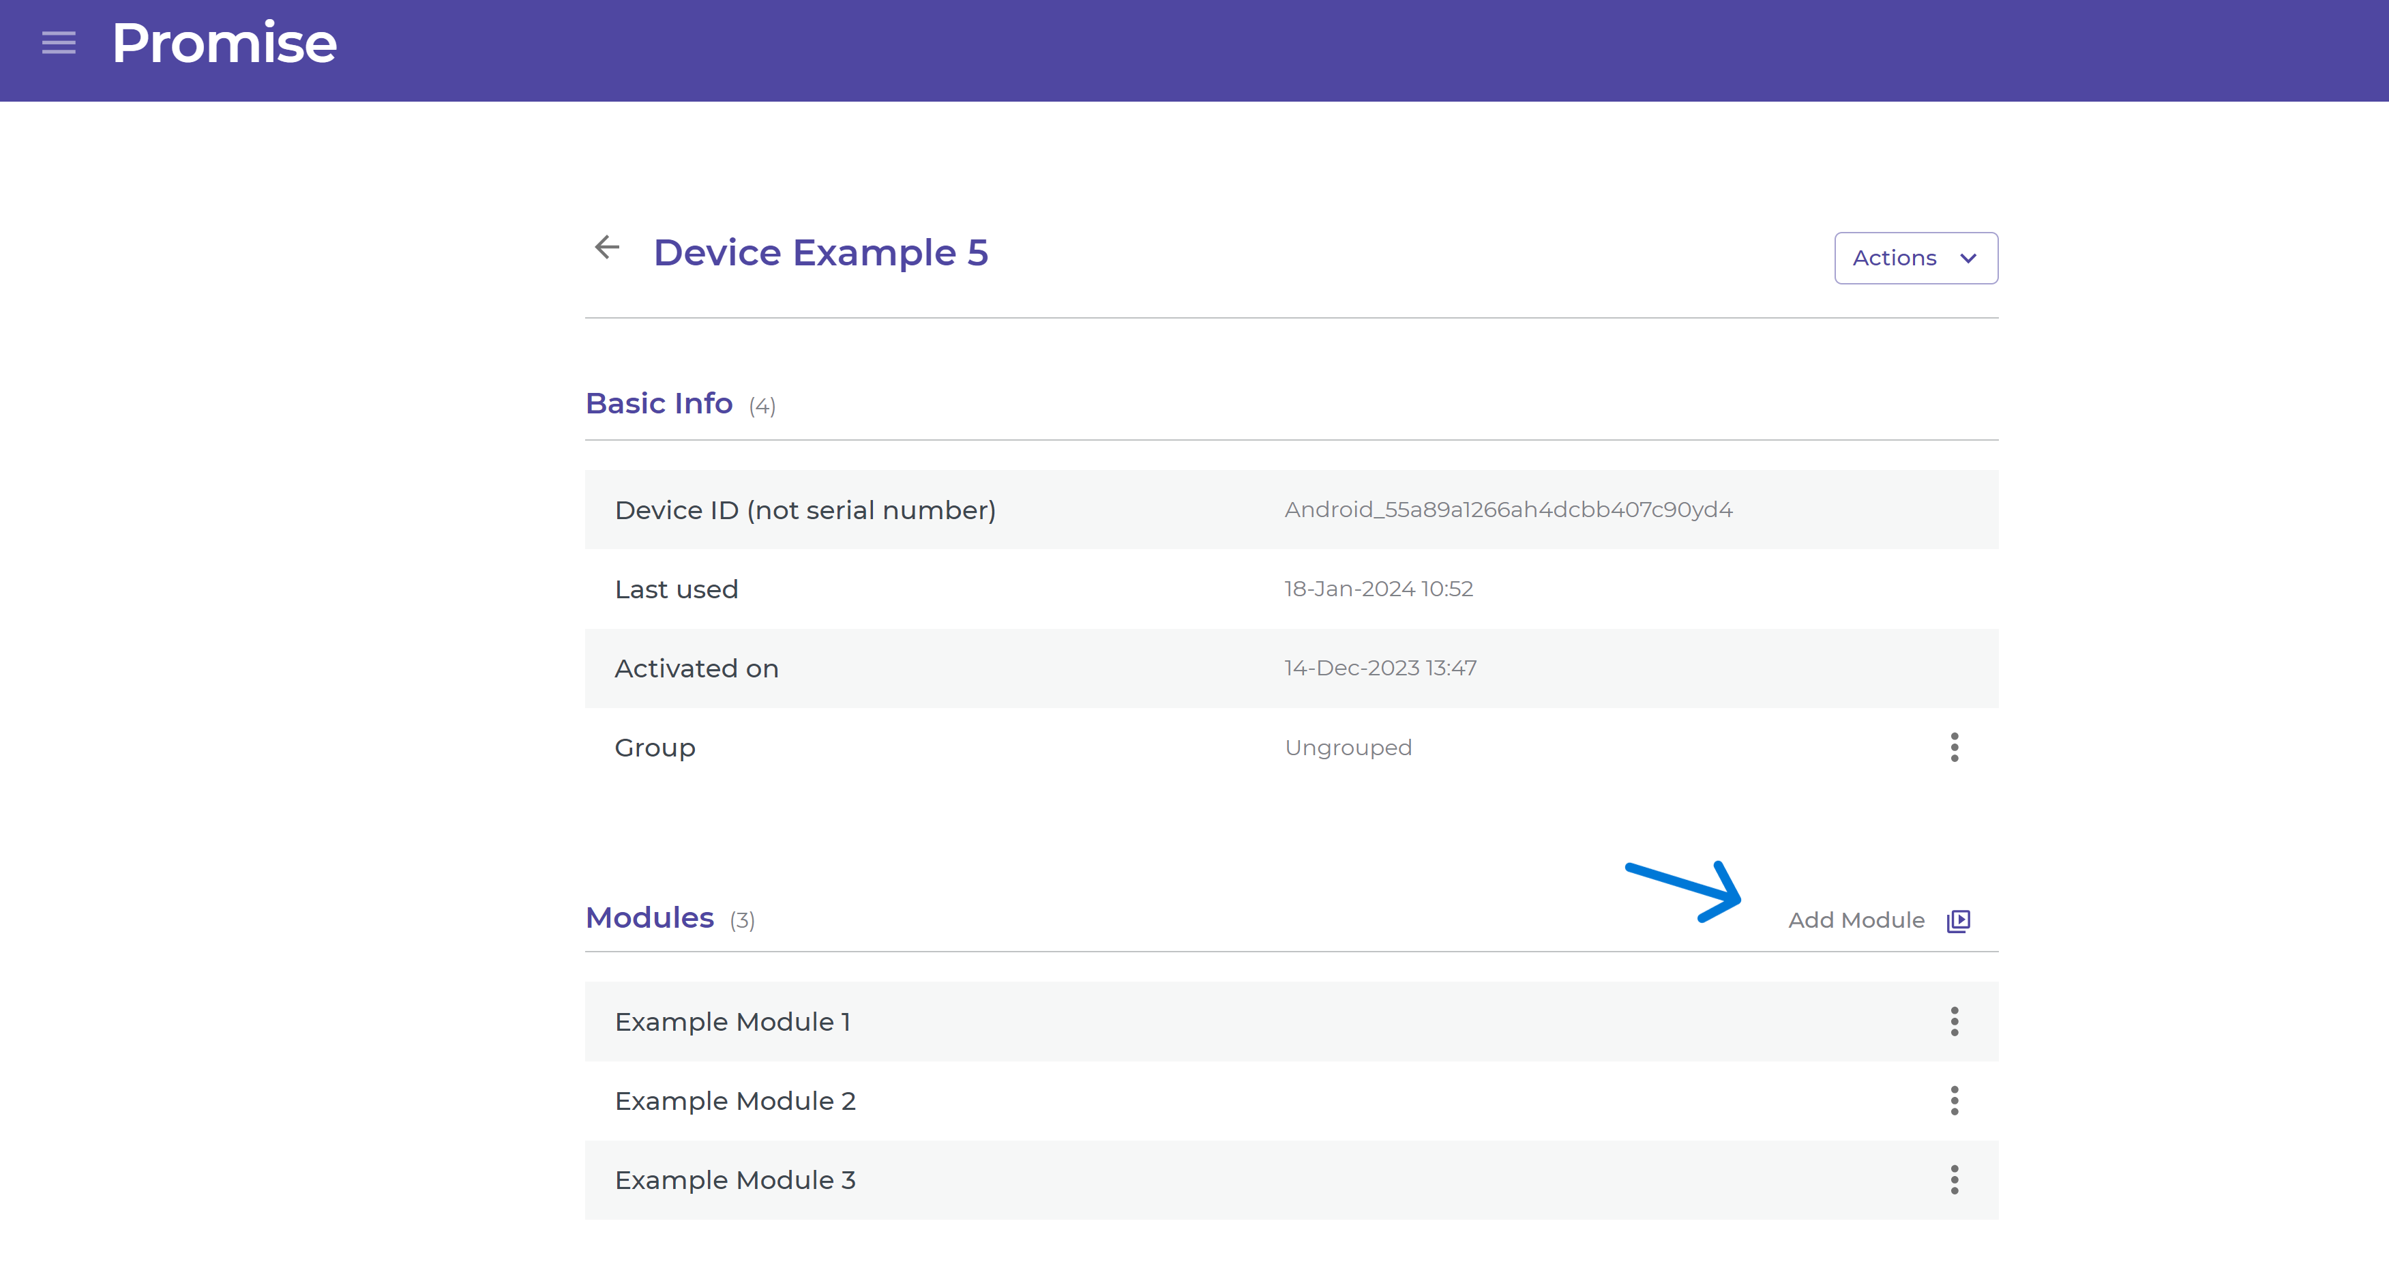Open Example Module 3 kebab menu
This screenshot has height=1262, width=2389.
1954,1179
